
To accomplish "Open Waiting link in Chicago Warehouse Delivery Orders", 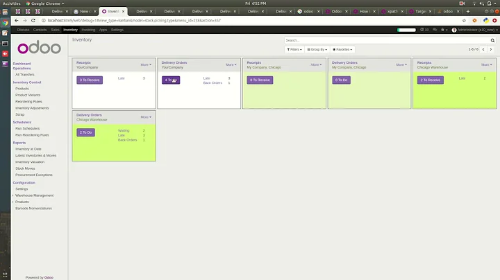I will click(124, 130).
